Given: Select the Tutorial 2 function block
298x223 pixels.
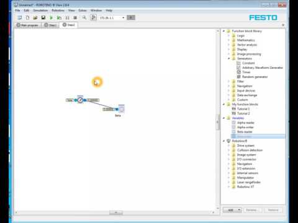Looking at the screenshot, I should pos(243,113).
